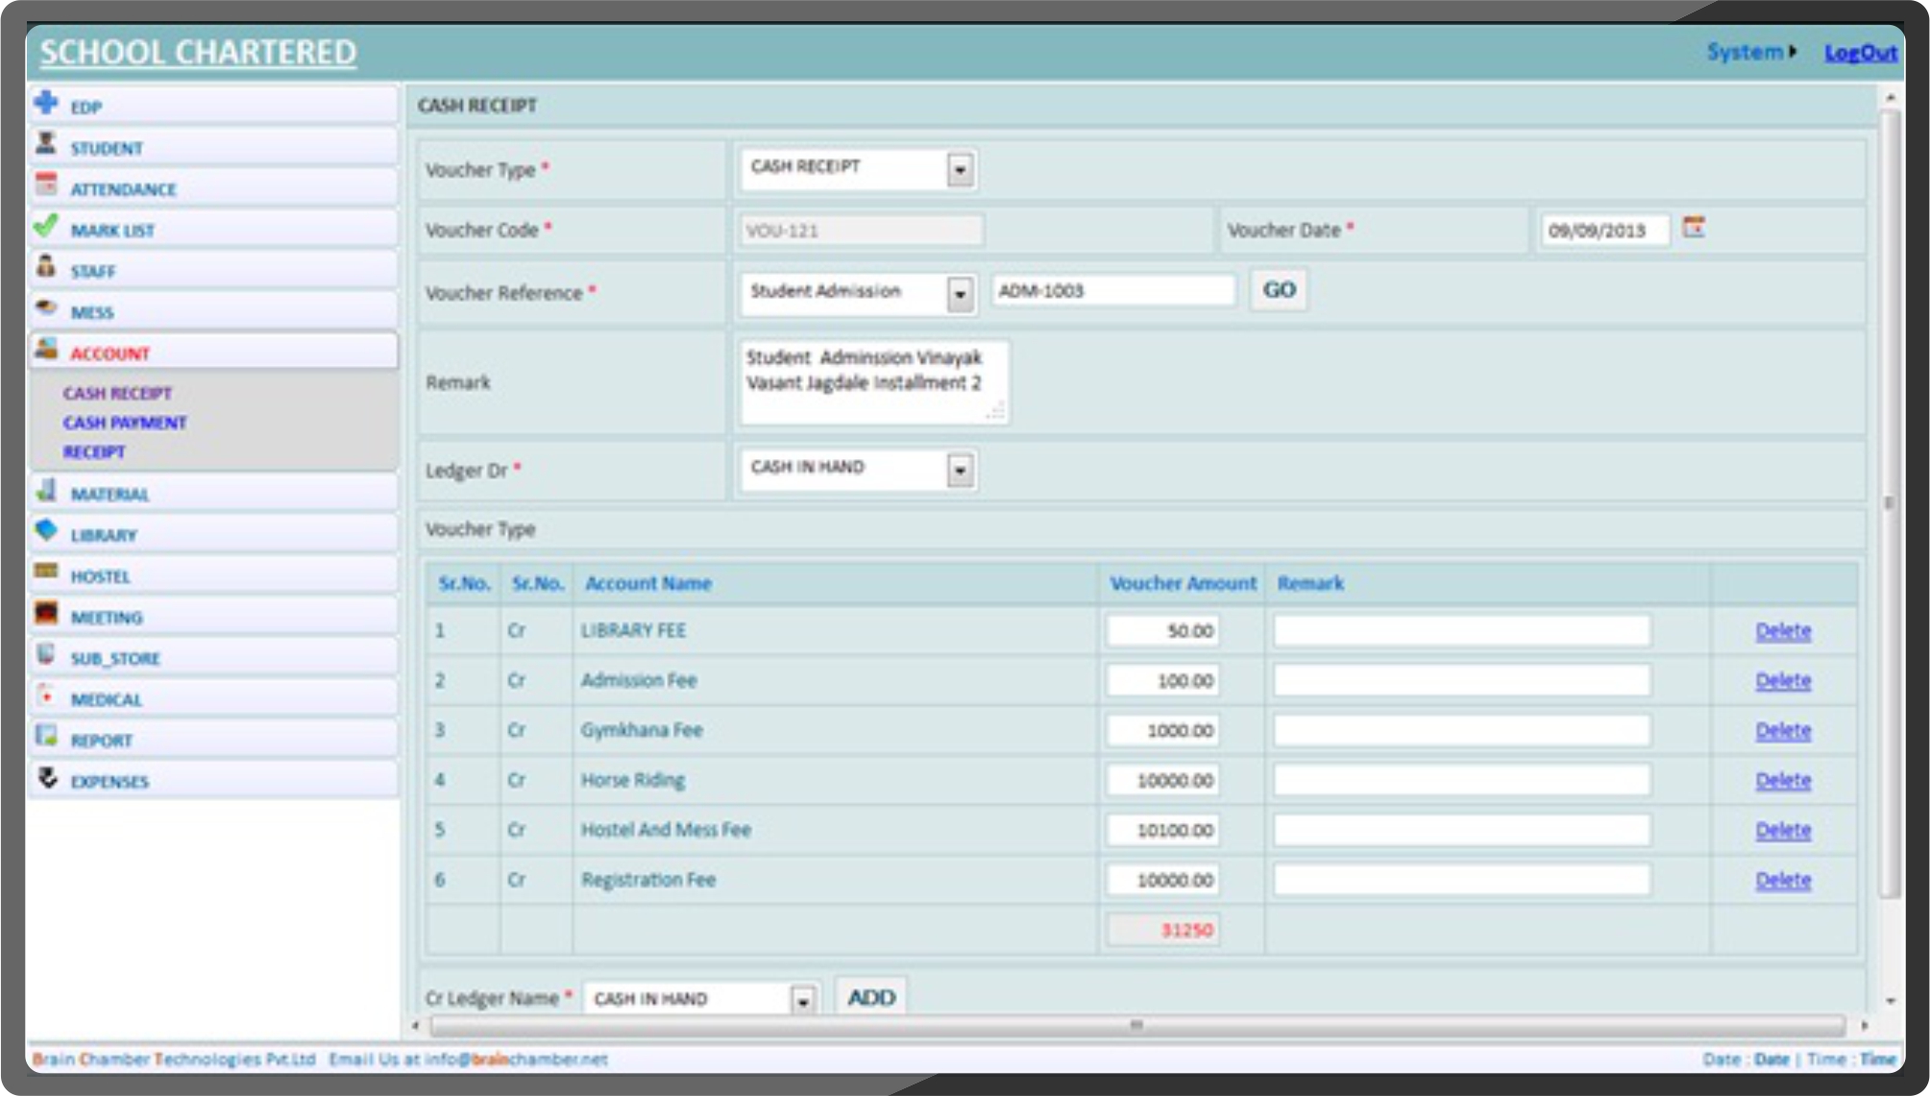1930x1096 pixels.
Task: Click the Voucher Date input field
Action: [1605, 231]
